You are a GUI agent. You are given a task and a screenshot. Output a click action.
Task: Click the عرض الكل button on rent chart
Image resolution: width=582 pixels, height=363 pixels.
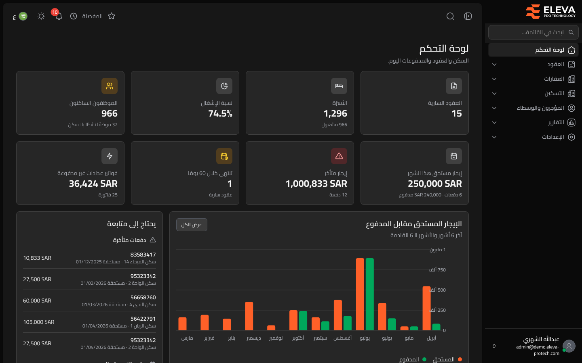192,225
